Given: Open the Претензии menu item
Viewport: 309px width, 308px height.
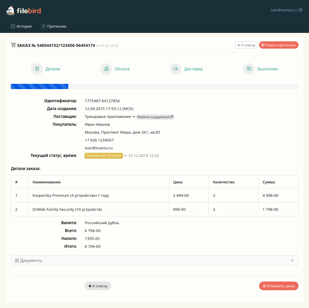Looking at the screenshot, I should click(x=54, y=26).
